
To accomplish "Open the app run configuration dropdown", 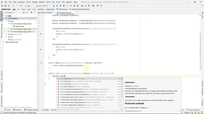I will 28,6.
